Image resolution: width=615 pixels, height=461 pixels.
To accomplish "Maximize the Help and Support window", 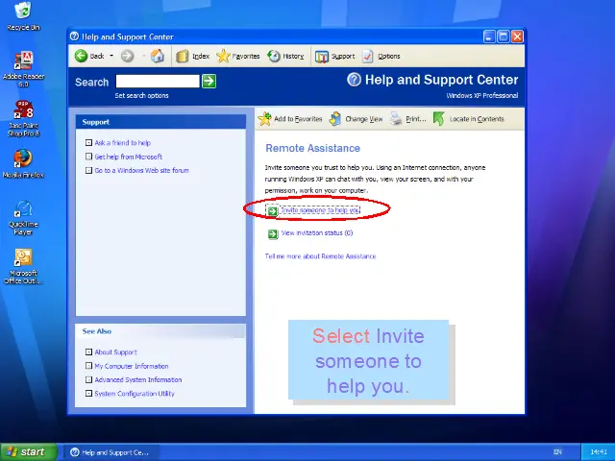I will [x=504, y=36].
